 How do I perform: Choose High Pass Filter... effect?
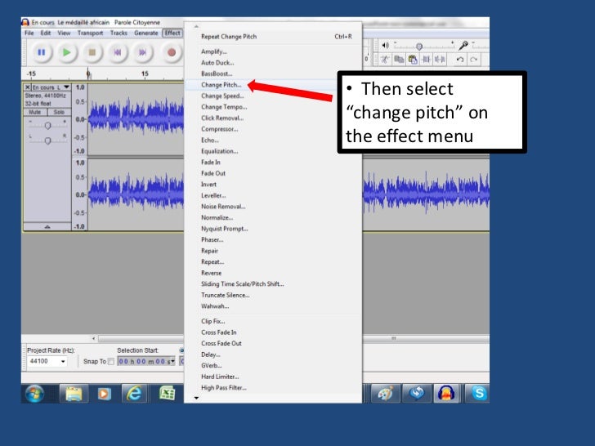point(273,387)
